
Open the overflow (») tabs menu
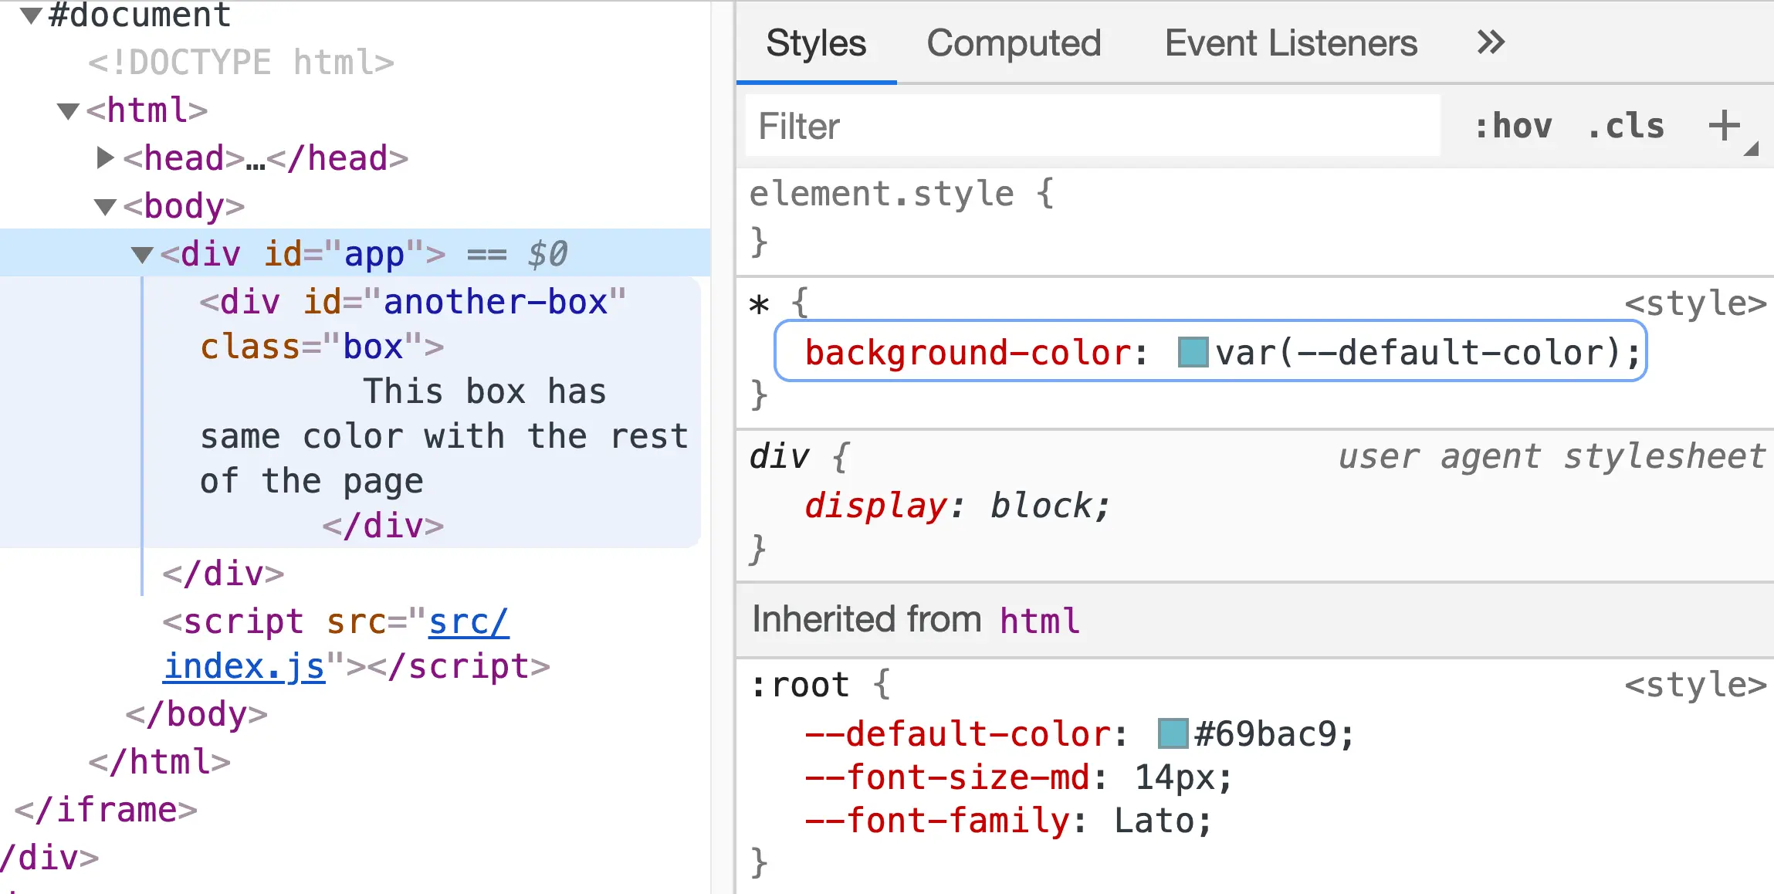1491,42
